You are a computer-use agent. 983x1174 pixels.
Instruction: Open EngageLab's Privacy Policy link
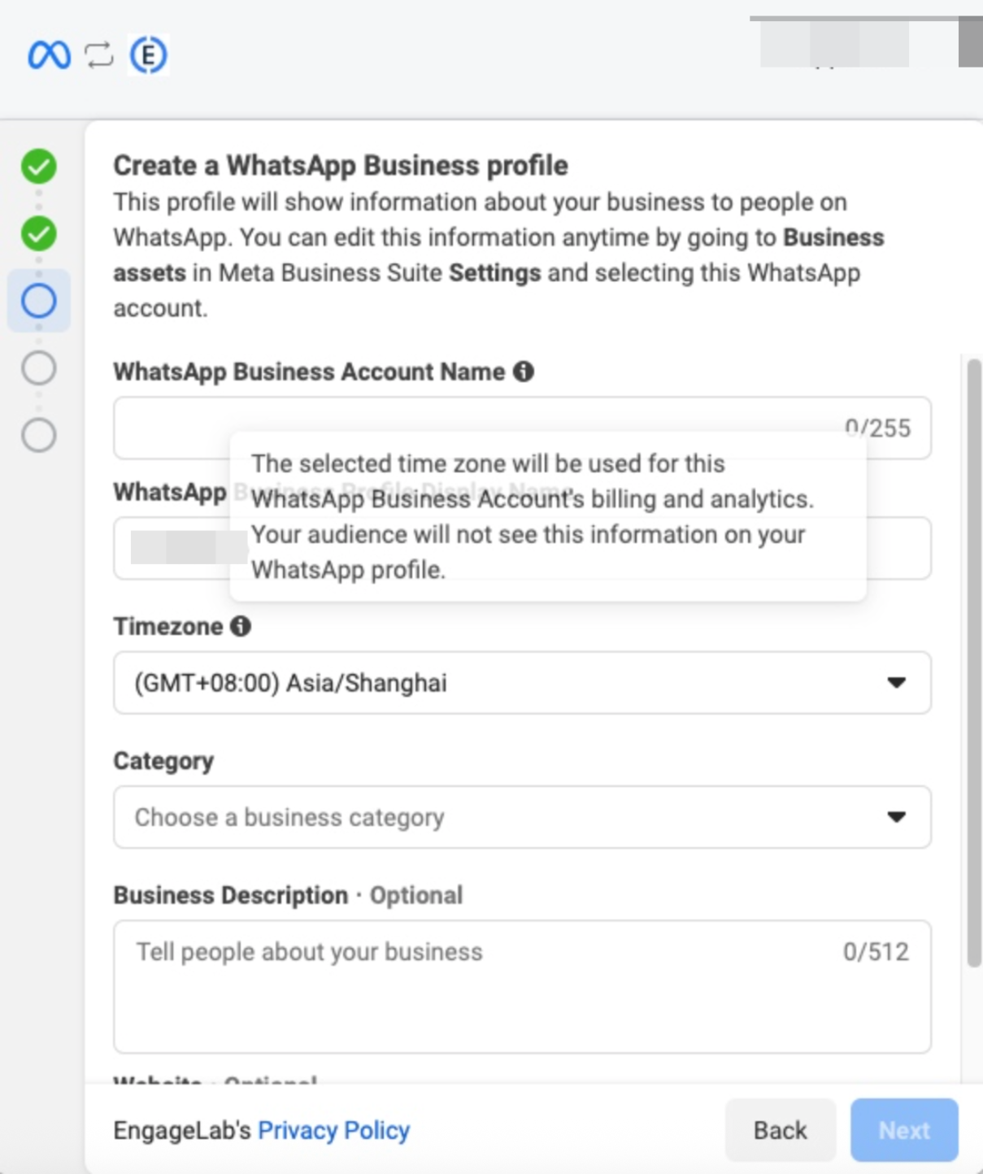(x=333, y=1129)
